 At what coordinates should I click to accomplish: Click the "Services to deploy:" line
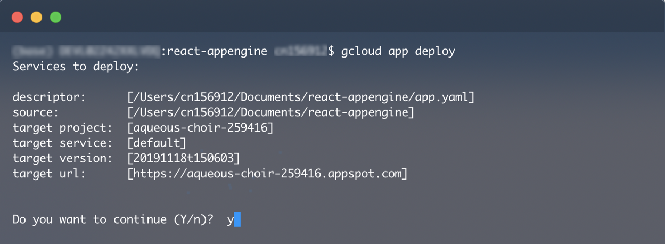click(x=76, y=67)
